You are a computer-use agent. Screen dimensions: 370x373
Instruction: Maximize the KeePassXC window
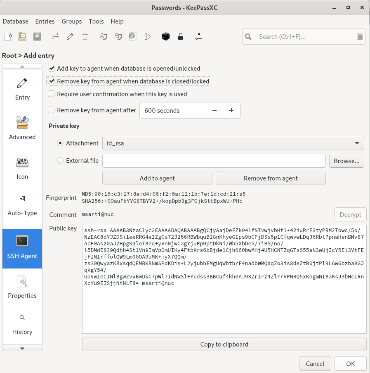(x=348, y=7)
